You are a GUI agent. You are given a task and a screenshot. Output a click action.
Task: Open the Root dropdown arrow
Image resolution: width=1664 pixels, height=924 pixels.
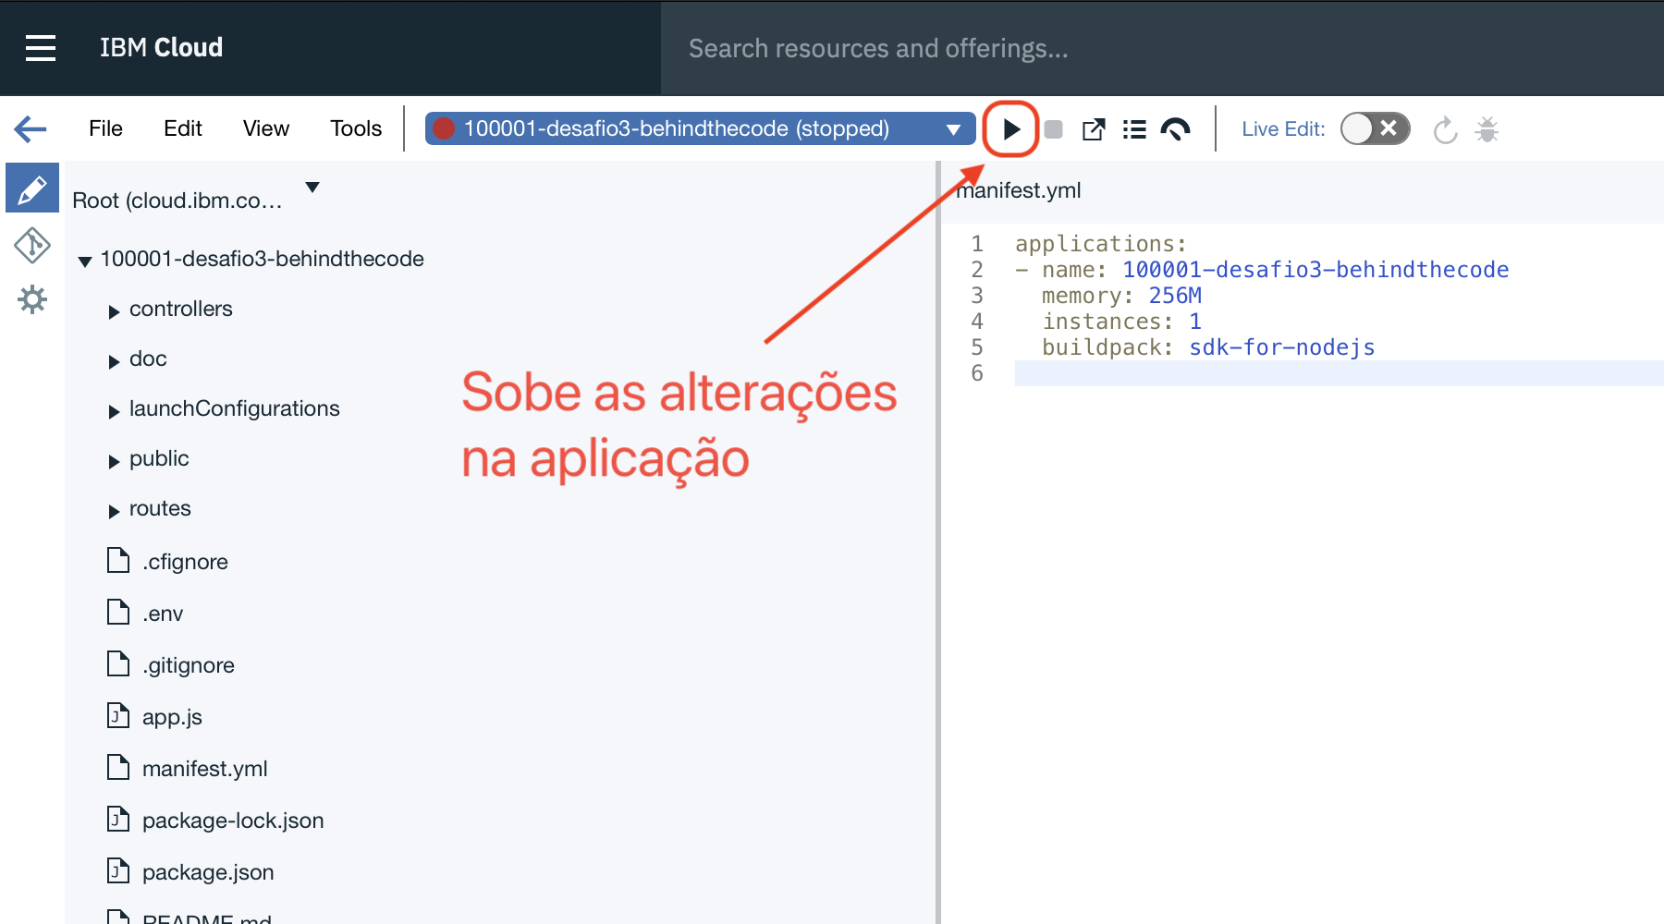pyautogui.click(x=312, y=188)
